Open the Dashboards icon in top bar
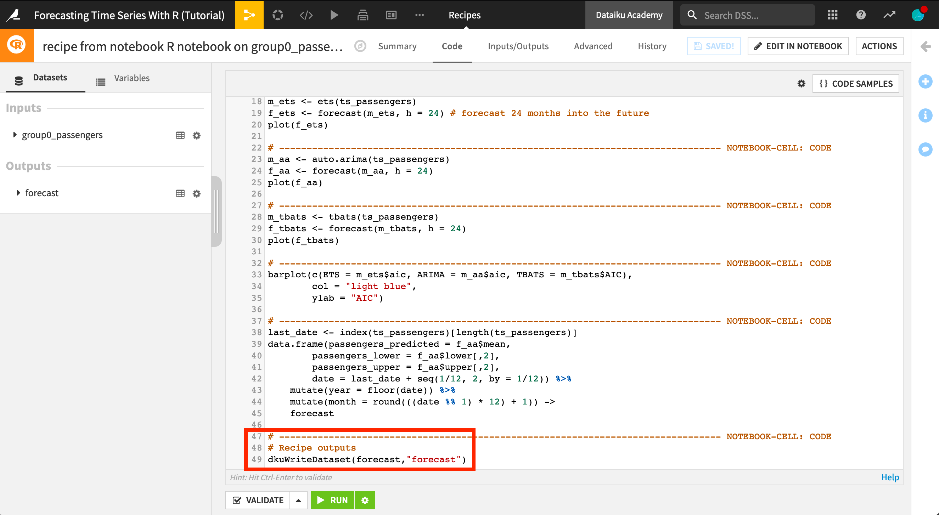The height and width of the screenshot is (515, 939). [391, 15]
